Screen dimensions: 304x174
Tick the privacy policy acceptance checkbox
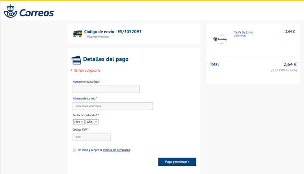[74, 150]
